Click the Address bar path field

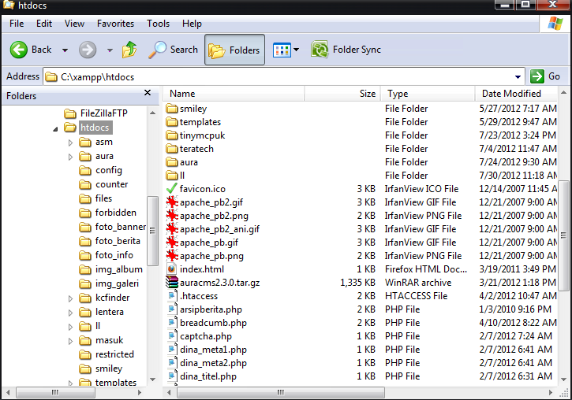pyautogui.click(x=285, y=77)
